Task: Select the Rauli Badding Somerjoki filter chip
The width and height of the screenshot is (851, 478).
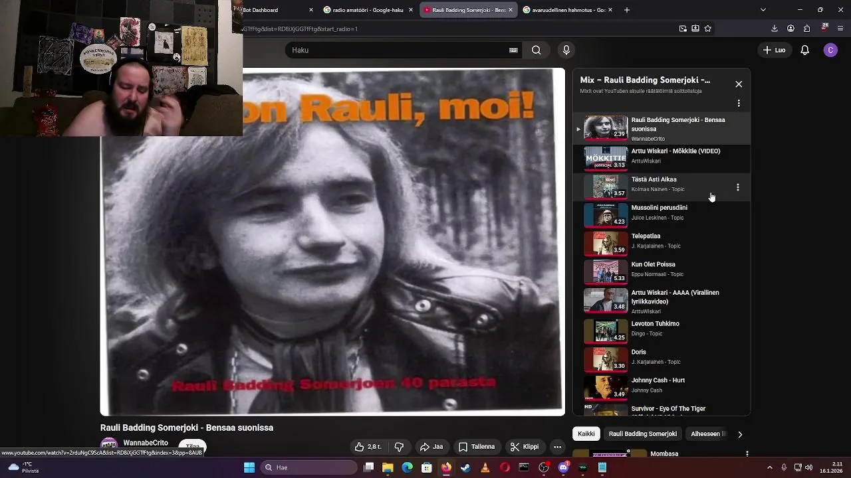Action: (x=643, y=434)
